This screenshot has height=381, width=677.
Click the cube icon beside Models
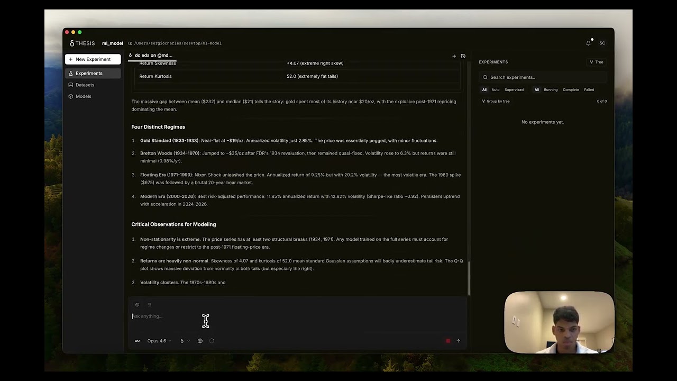click(71, 96)
